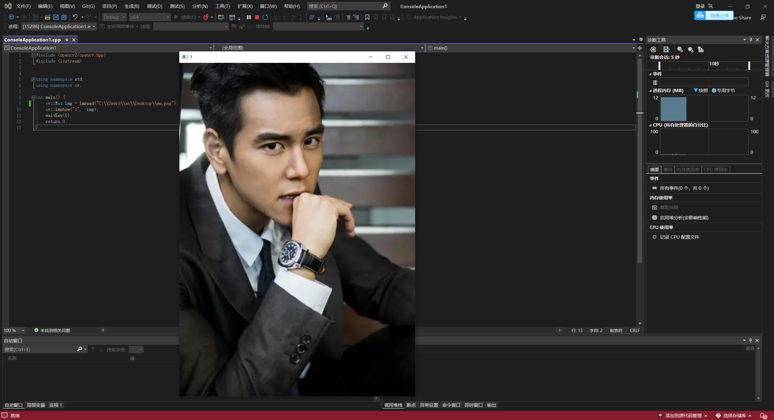The height and width of the screenshot is (420, 774).
Task: Click the Save All toolbar icon
Action: pyautogui.click(x=64, y=17)
